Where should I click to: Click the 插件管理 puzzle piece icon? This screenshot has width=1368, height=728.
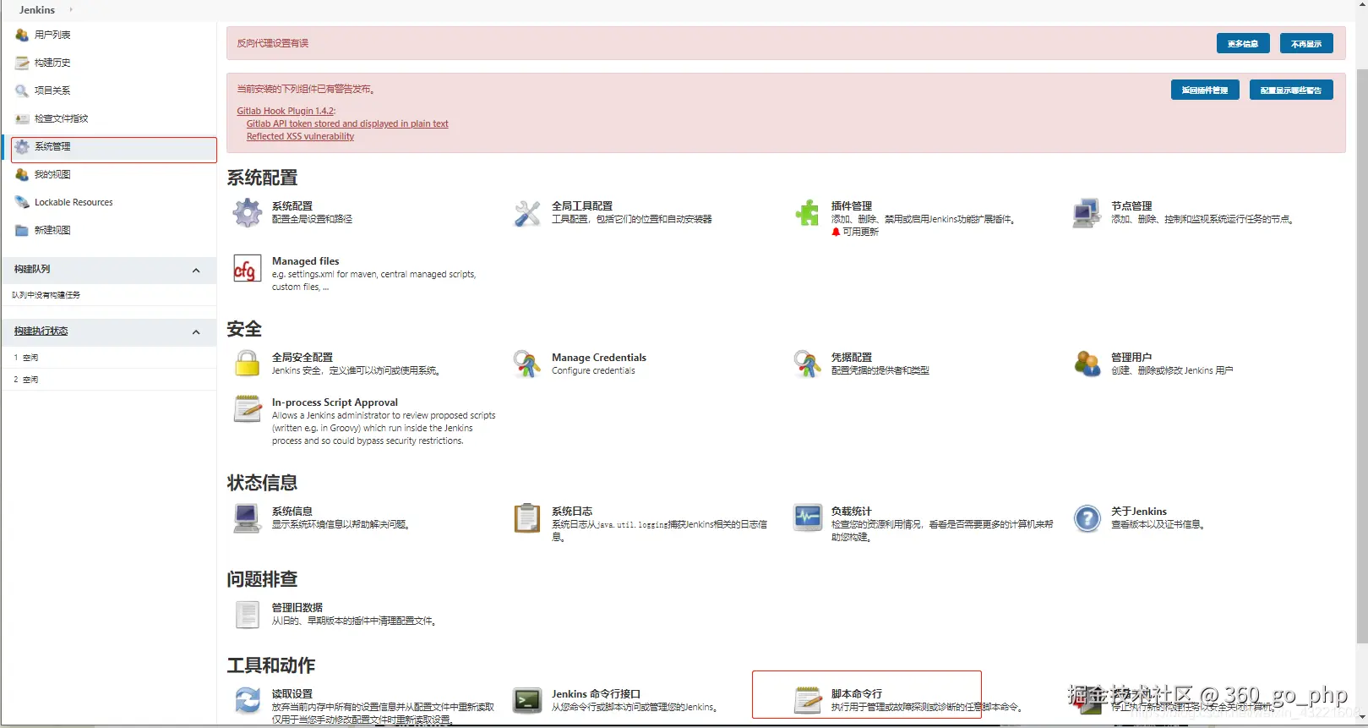(807, 212)
